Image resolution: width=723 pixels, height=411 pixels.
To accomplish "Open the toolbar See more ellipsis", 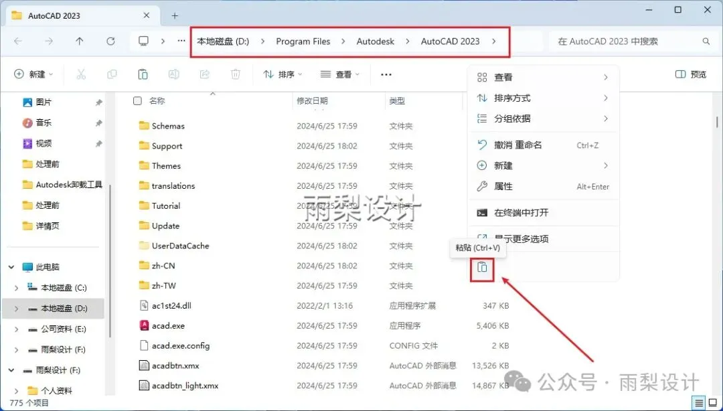I will (386, 74).
